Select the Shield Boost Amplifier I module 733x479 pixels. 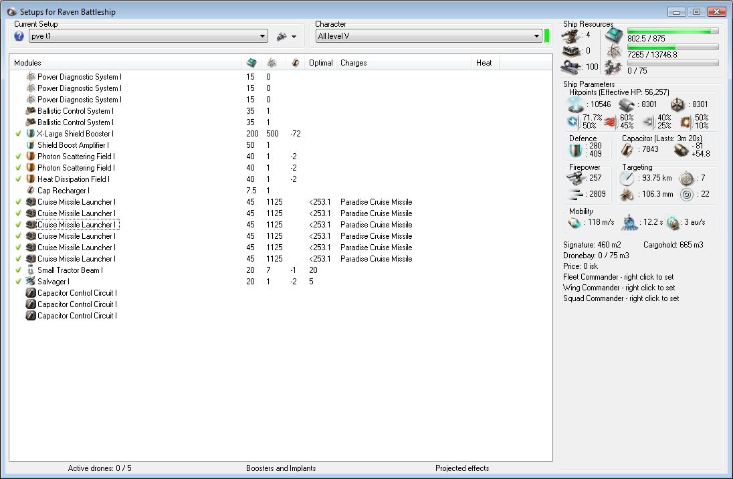(x=73, y=145)
